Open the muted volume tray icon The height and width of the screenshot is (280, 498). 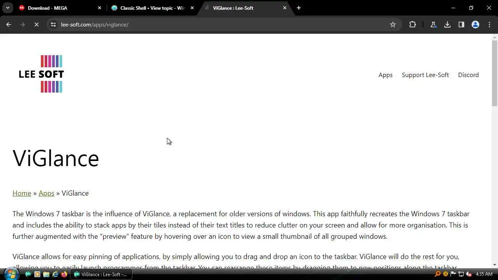(469, 274)
